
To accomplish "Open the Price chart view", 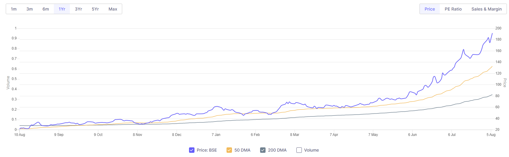I will click(429, 9).
